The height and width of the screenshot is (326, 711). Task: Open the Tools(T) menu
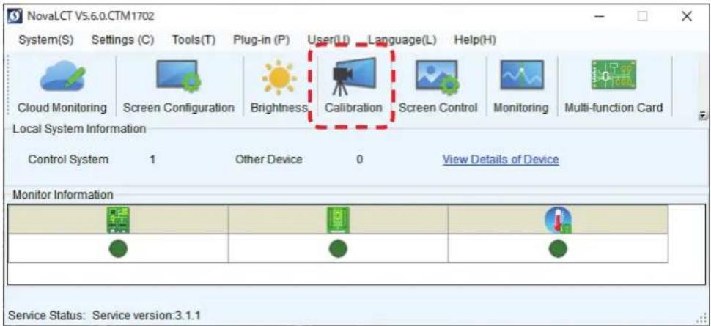tap(194, 40)
